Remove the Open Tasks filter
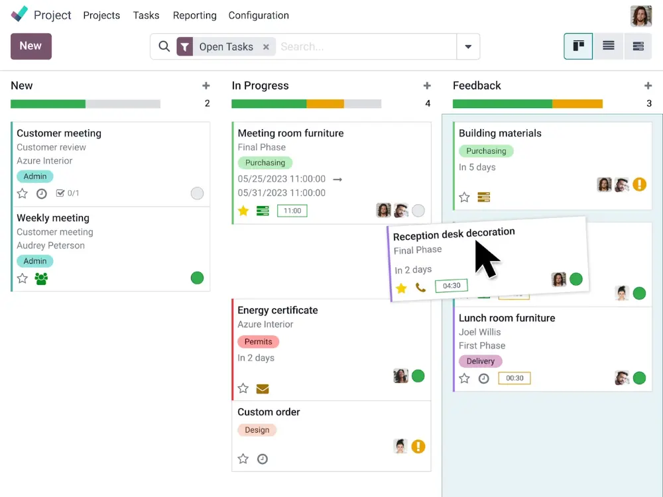Image resolution: width=663 pixels, height=497 pixels. pos(266,47)
